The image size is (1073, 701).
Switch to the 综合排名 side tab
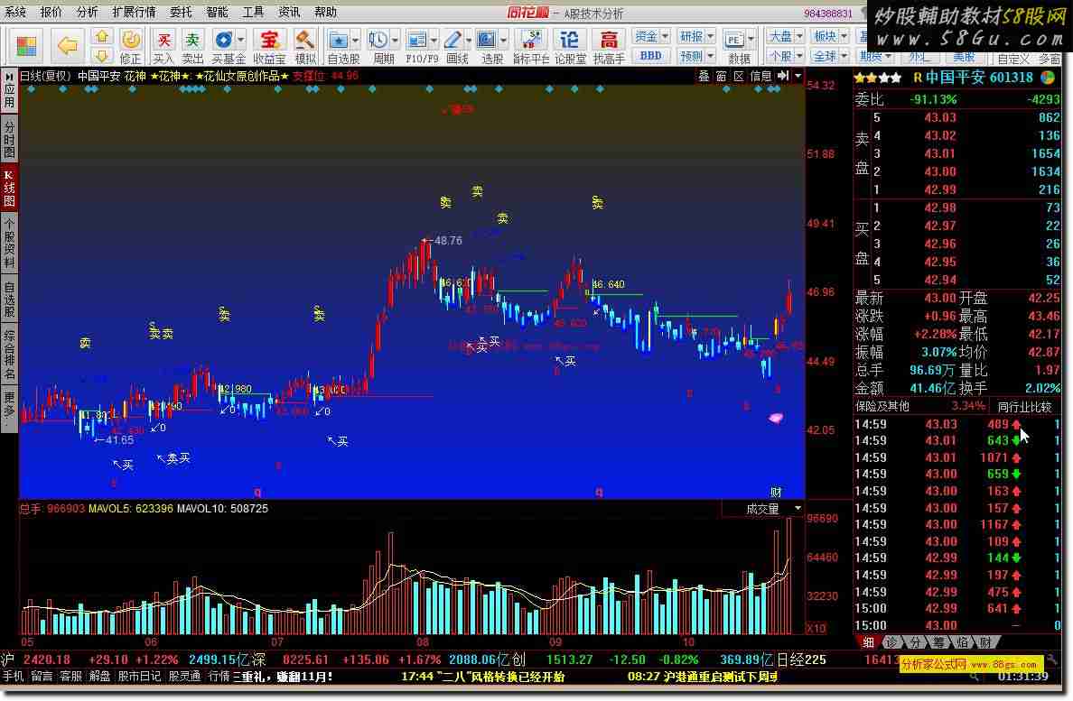coord(10,355)
